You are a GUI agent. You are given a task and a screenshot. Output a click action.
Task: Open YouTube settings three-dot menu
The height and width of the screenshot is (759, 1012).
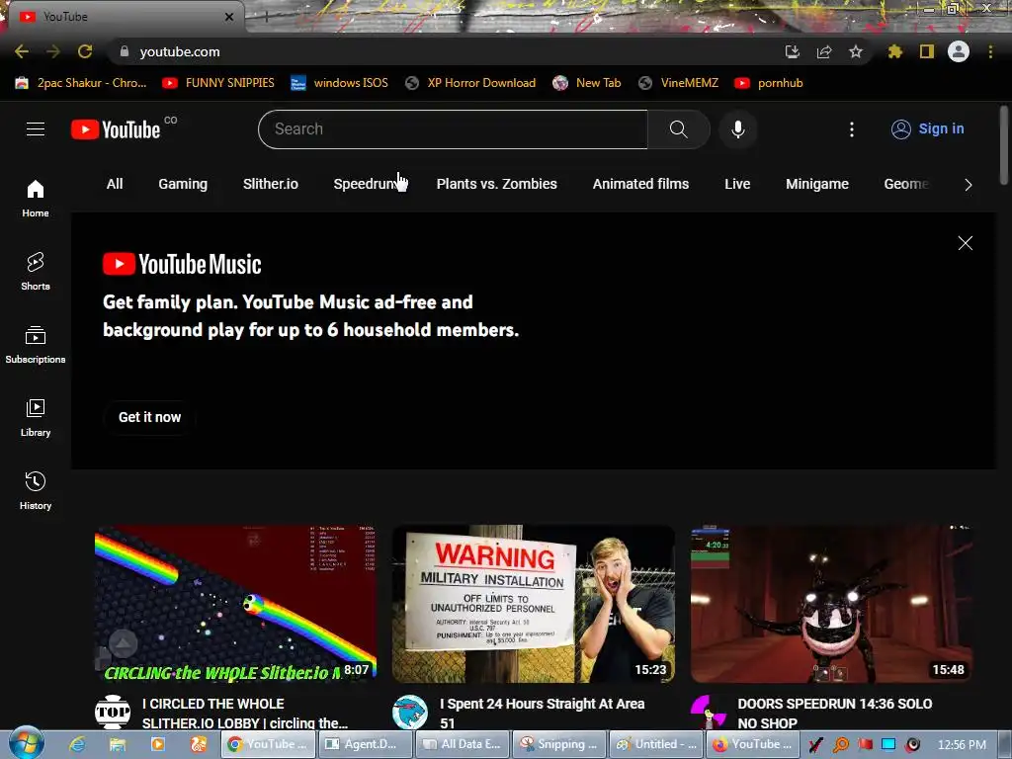851,129
